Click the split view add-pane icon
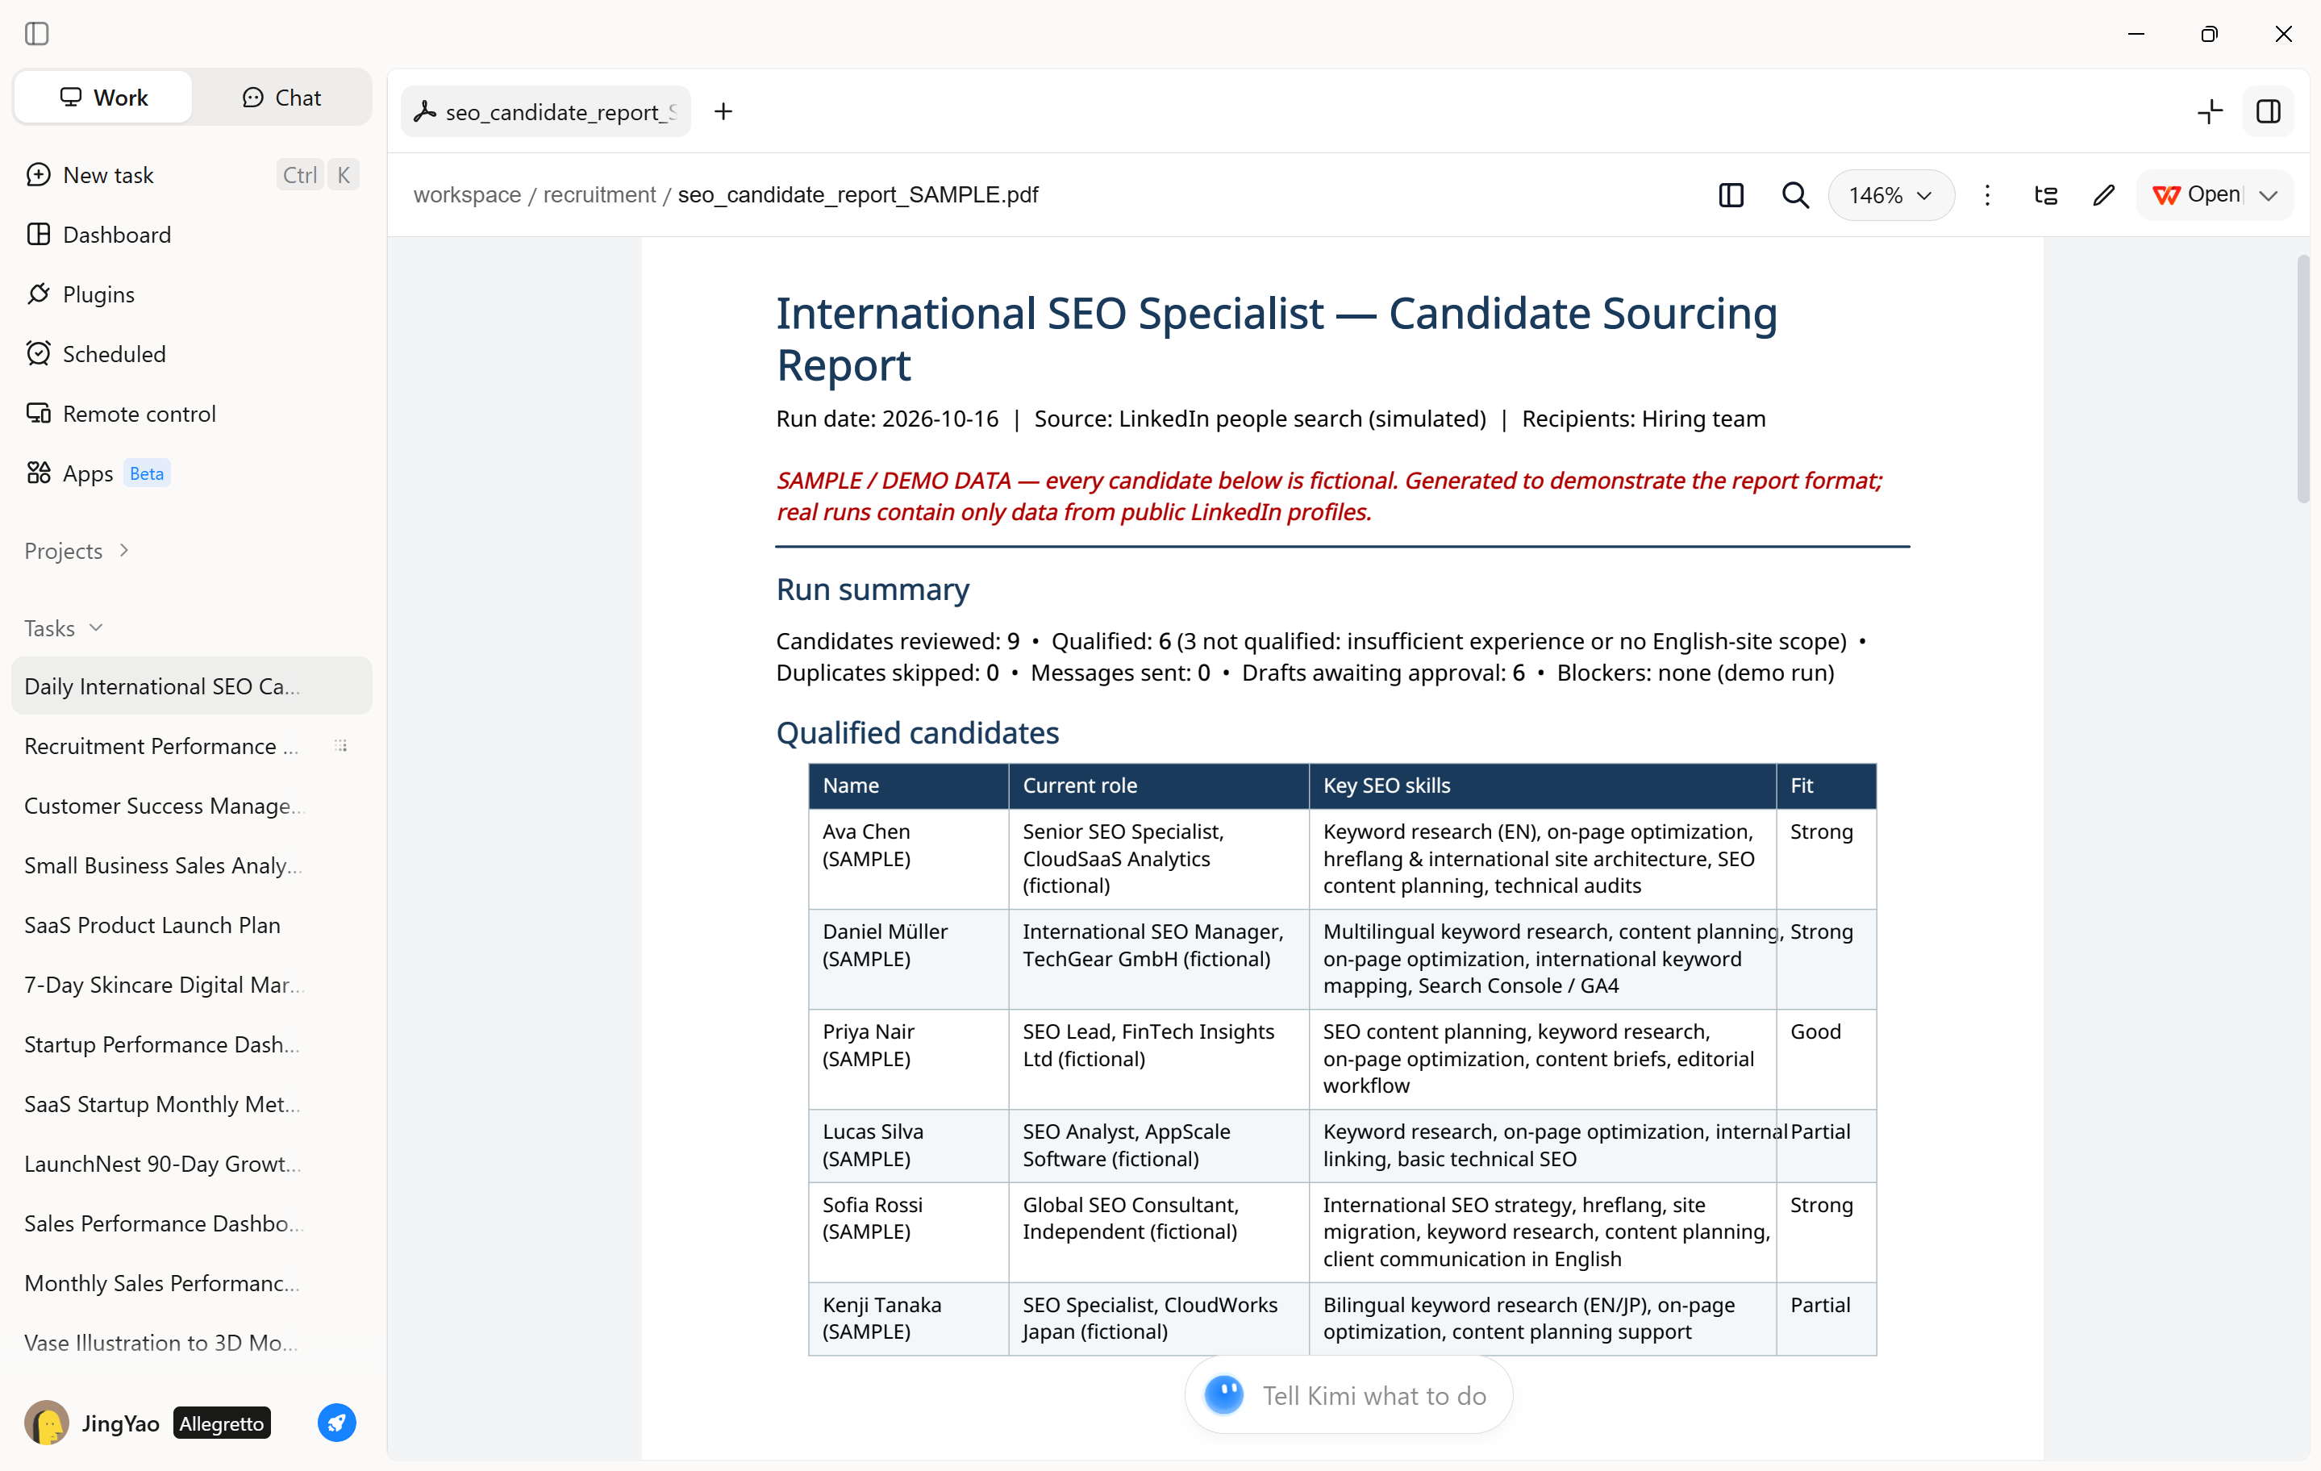Viewport: 2321px width, 1471px height. pos(2209,112)
